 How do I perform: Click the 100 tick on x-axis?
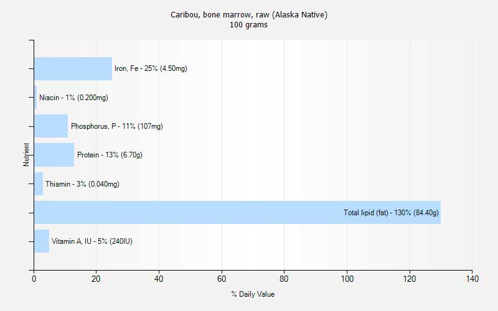click(x=347, y=279)
